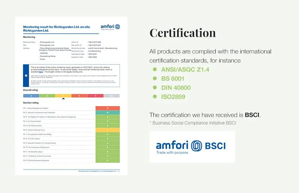Click the orange D segment of overall rating

[x=79, y=96]
